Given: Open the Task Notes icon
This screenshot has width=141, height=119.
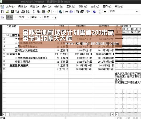Looking at the screenshot, I should click(82, 12).
